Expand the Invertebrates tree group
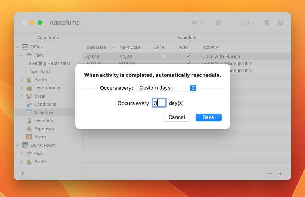The height and width of the screenshot is (197, 305). (x=22, y=88)
